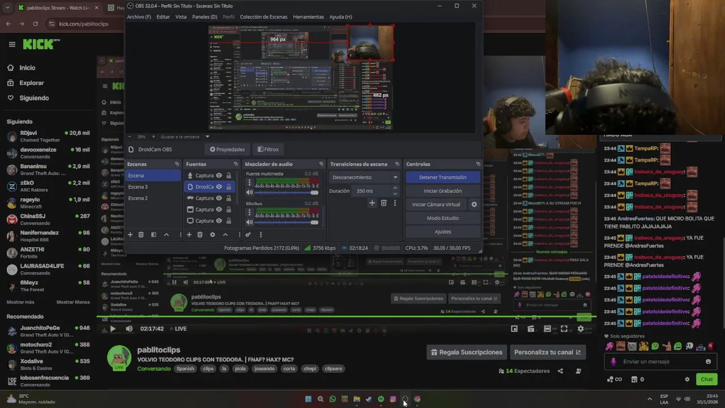
Task: Open emoji picker in chat input
Action: 708,362
